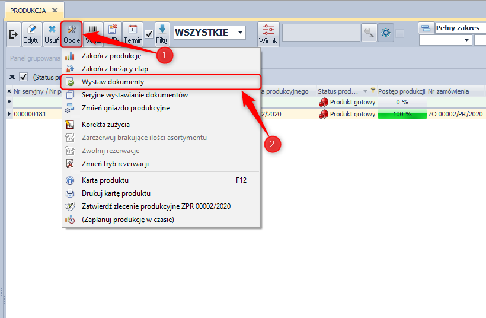Click the 100 % progress bar

point(402,114)
